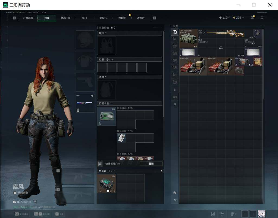This screenshot has height=218, width=278.
Task: Select the AWM sniper rifle in warehouse
Action: [226, 34]
